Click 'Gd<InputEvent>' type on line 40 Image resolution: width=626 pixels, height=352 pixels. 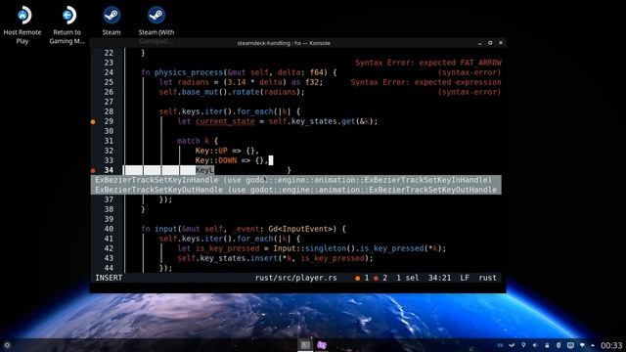(x=301, y=229)
